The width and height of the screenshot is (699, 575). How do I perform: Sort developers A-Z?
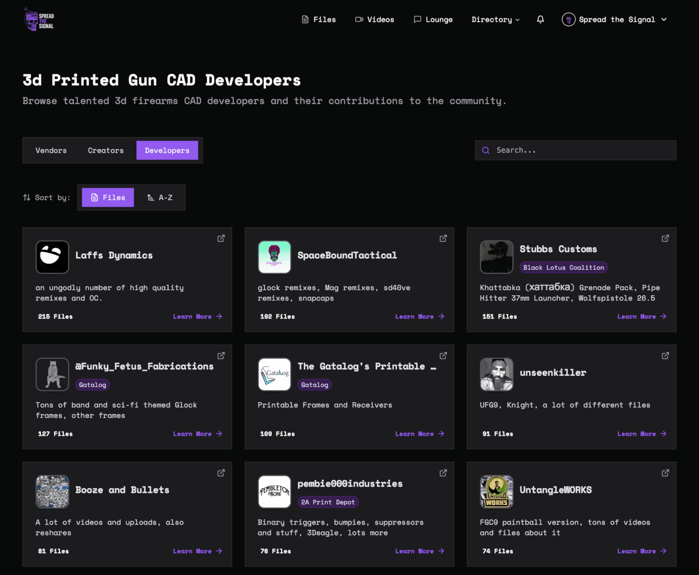(x=160, y=197)
